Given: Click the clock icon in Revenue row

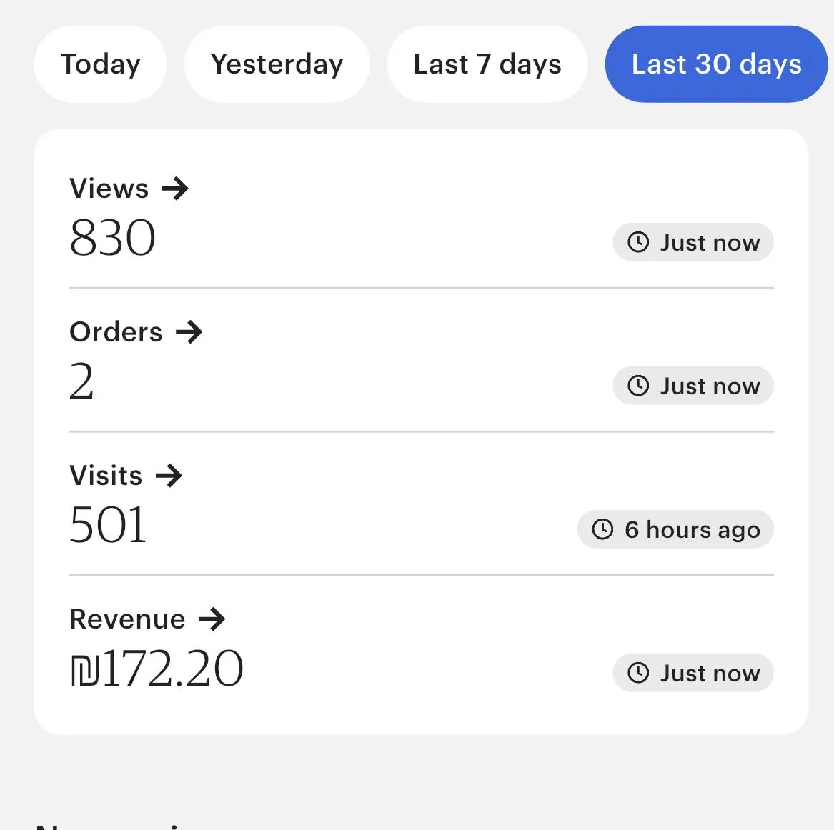Looking at the screenshot, I should click(638, 674).
